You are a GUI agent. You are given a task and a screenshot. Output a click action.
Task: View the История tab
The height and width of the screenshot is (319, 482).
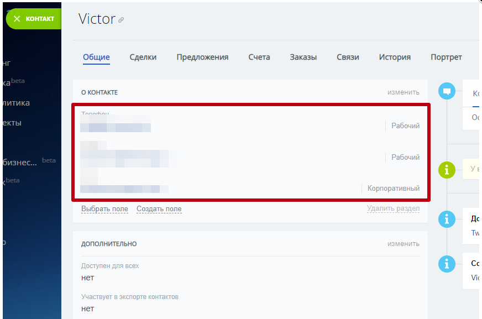pyautogui.click(x=395, y=57)
